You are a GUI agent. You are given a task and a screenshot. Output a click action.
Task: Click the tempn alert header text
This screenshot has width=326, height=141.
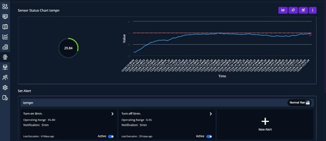coord(28,103)
